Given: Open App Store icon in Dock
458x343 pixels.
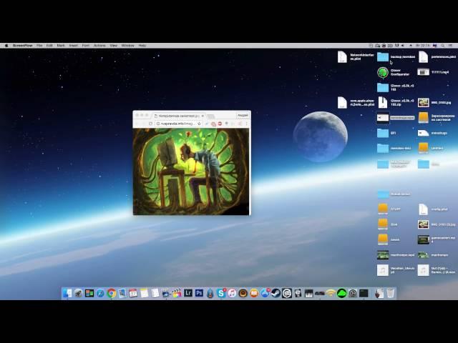Looking at the screenshot, I should 265,293.
